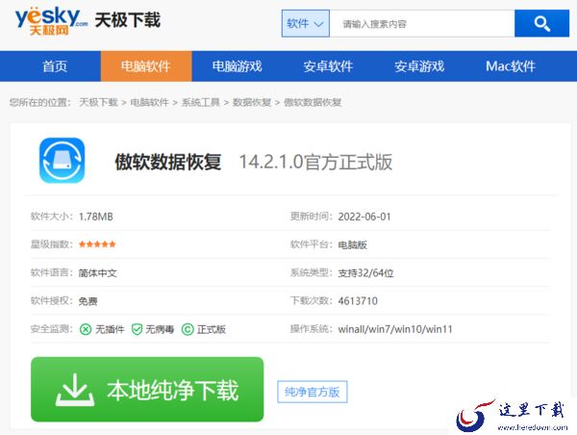Focus the search box 请输入搜索内容
This screenshot has height=435, width=577.
(422, 23)
